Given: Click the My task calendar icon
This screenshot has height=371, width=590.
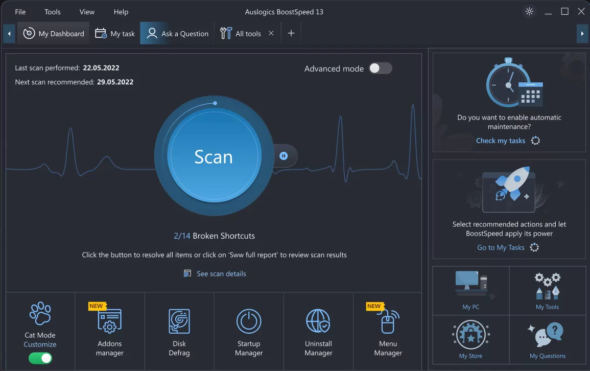Looking at the screenshot, I should point(101,33).
